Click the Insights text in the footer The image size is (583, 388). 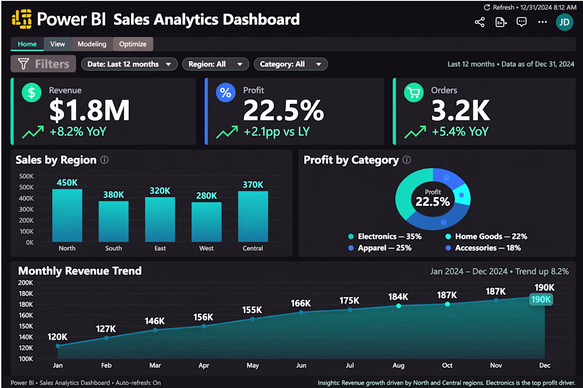tap(446, 383)
